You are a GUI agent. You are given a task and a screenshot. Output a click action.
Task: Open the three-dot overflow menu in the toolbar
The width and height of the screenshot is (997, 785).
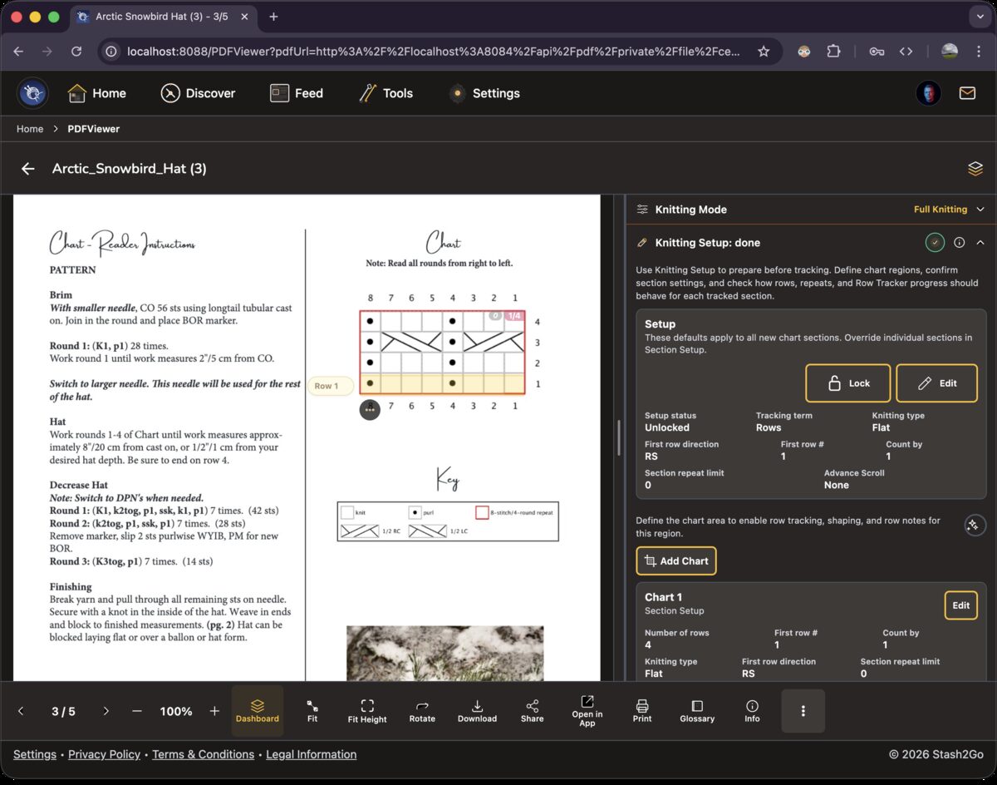pos(803,711)
